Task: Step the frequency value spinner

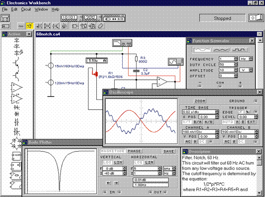Action: click(236, 59)
